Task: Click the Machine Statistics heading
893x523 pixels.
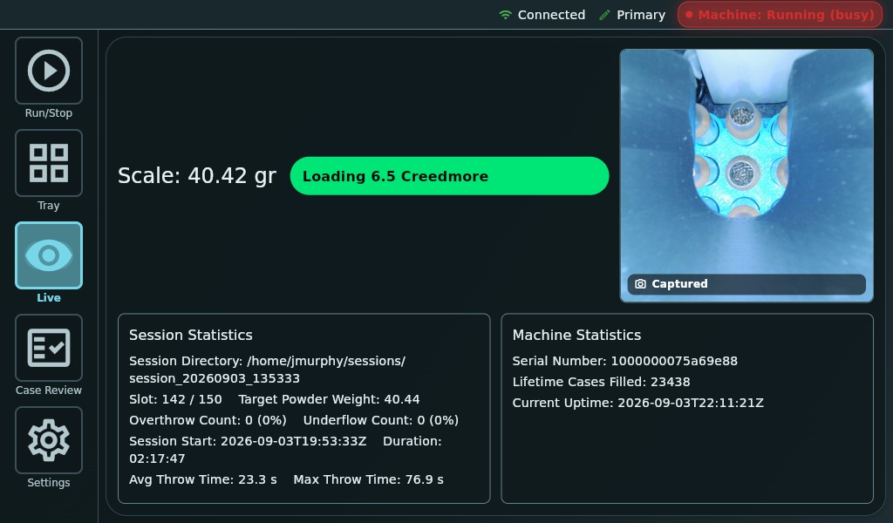Action: pos(576,336)
